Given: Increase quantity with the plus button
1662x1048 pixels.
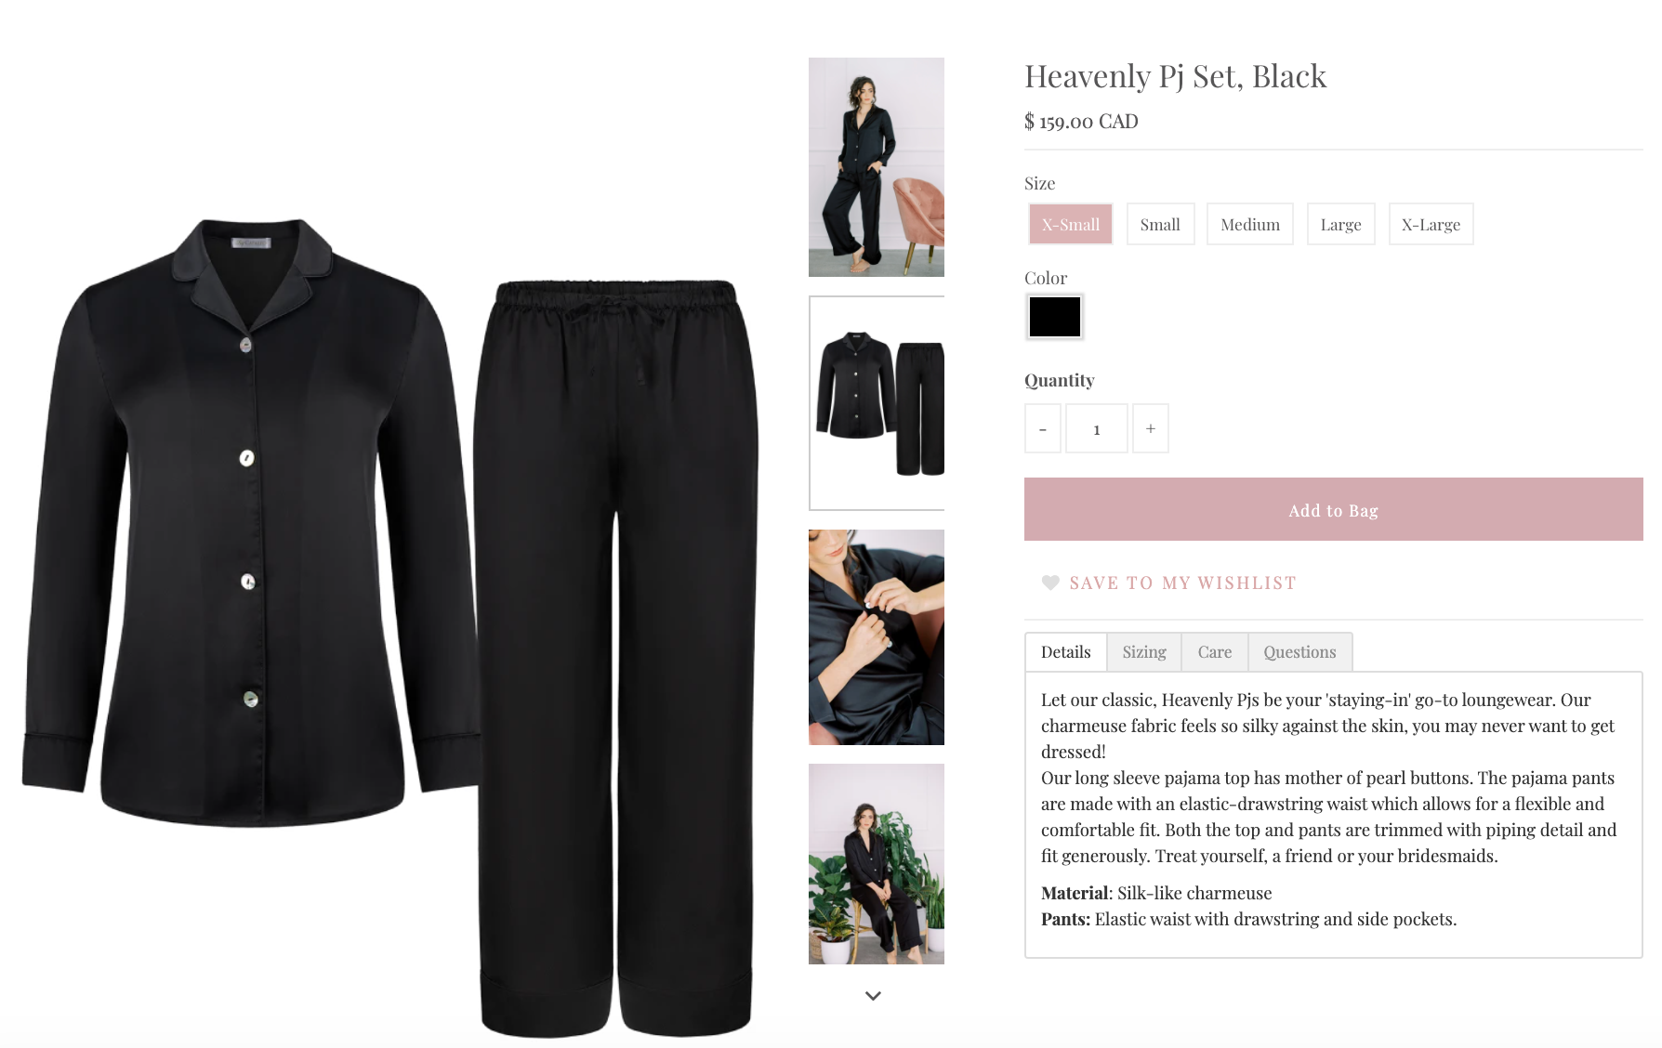Looking at the screenshot, I should point(1151,428).
